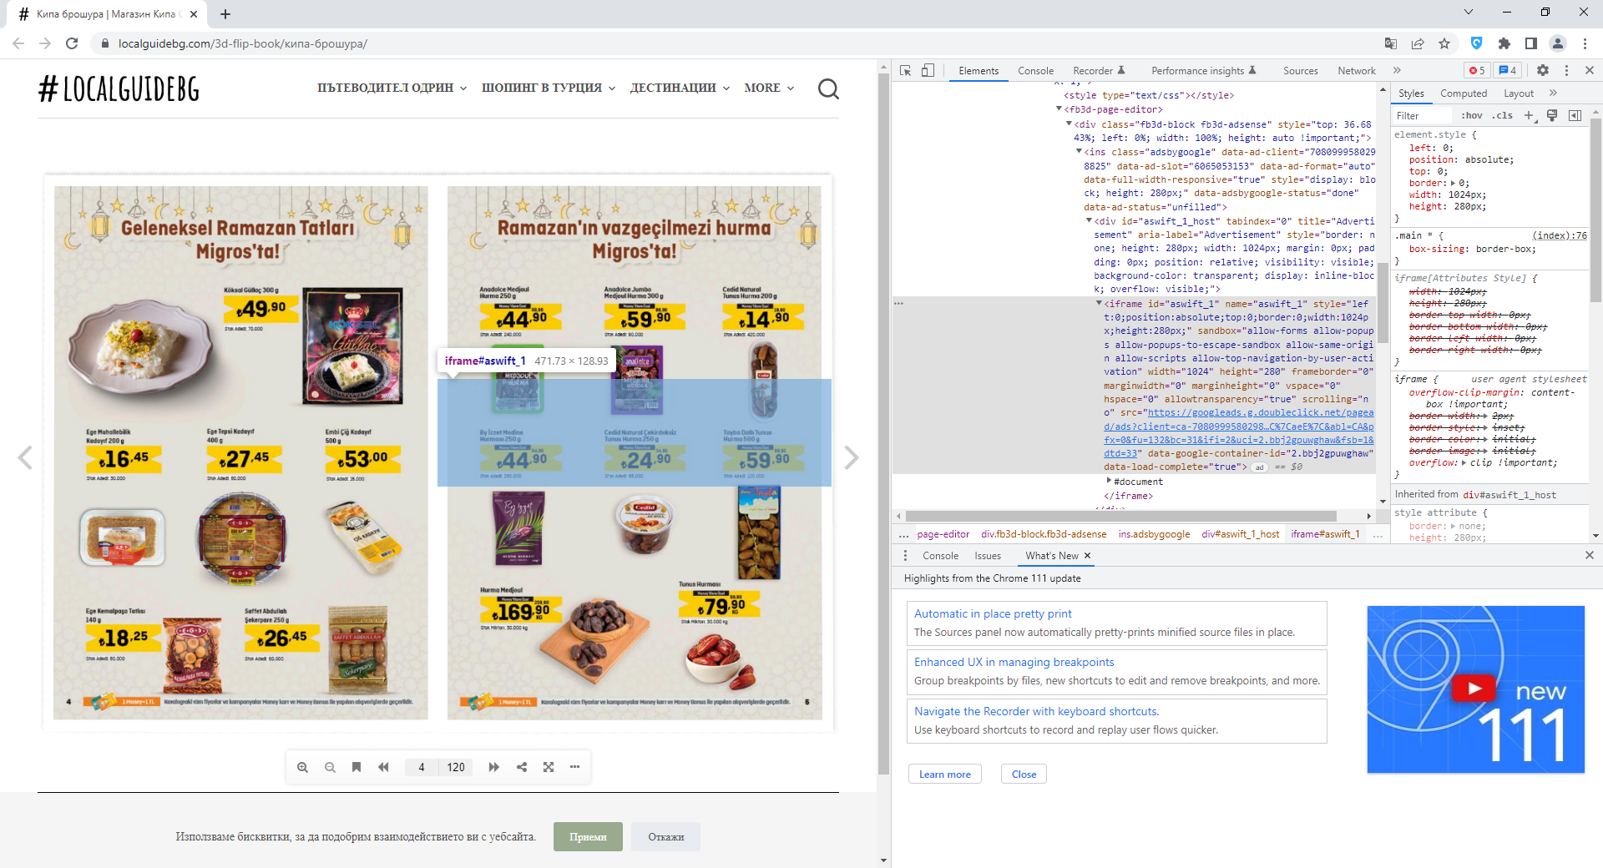Expand the ШОПИНГ В ТУРЦИЯ menu
The width and height of the screenshot is (1603, 868).
(x=549, y=88)
